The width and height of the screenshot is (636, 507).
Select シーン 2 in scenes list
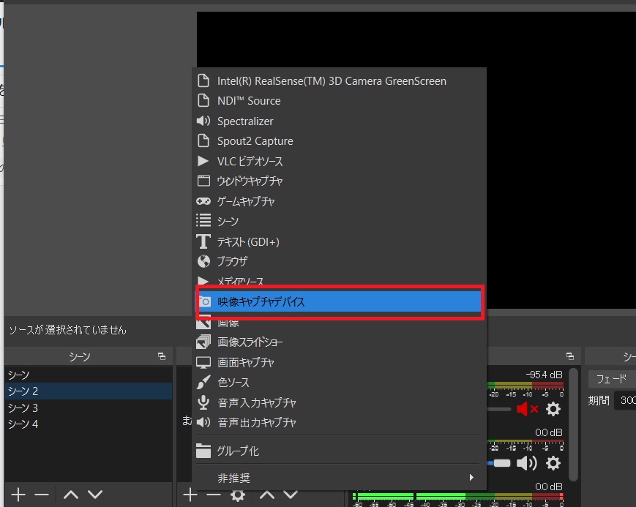pos(88,391)
